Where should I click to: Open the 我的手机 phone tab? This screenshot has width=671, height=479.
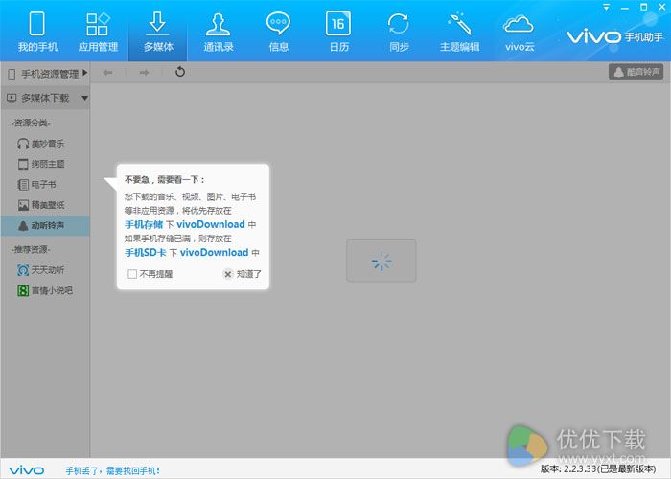tap(37, 33)
